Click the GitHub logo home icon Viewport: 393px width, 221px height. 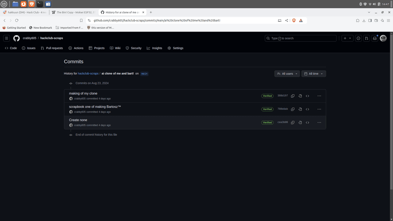pos(16,38)
